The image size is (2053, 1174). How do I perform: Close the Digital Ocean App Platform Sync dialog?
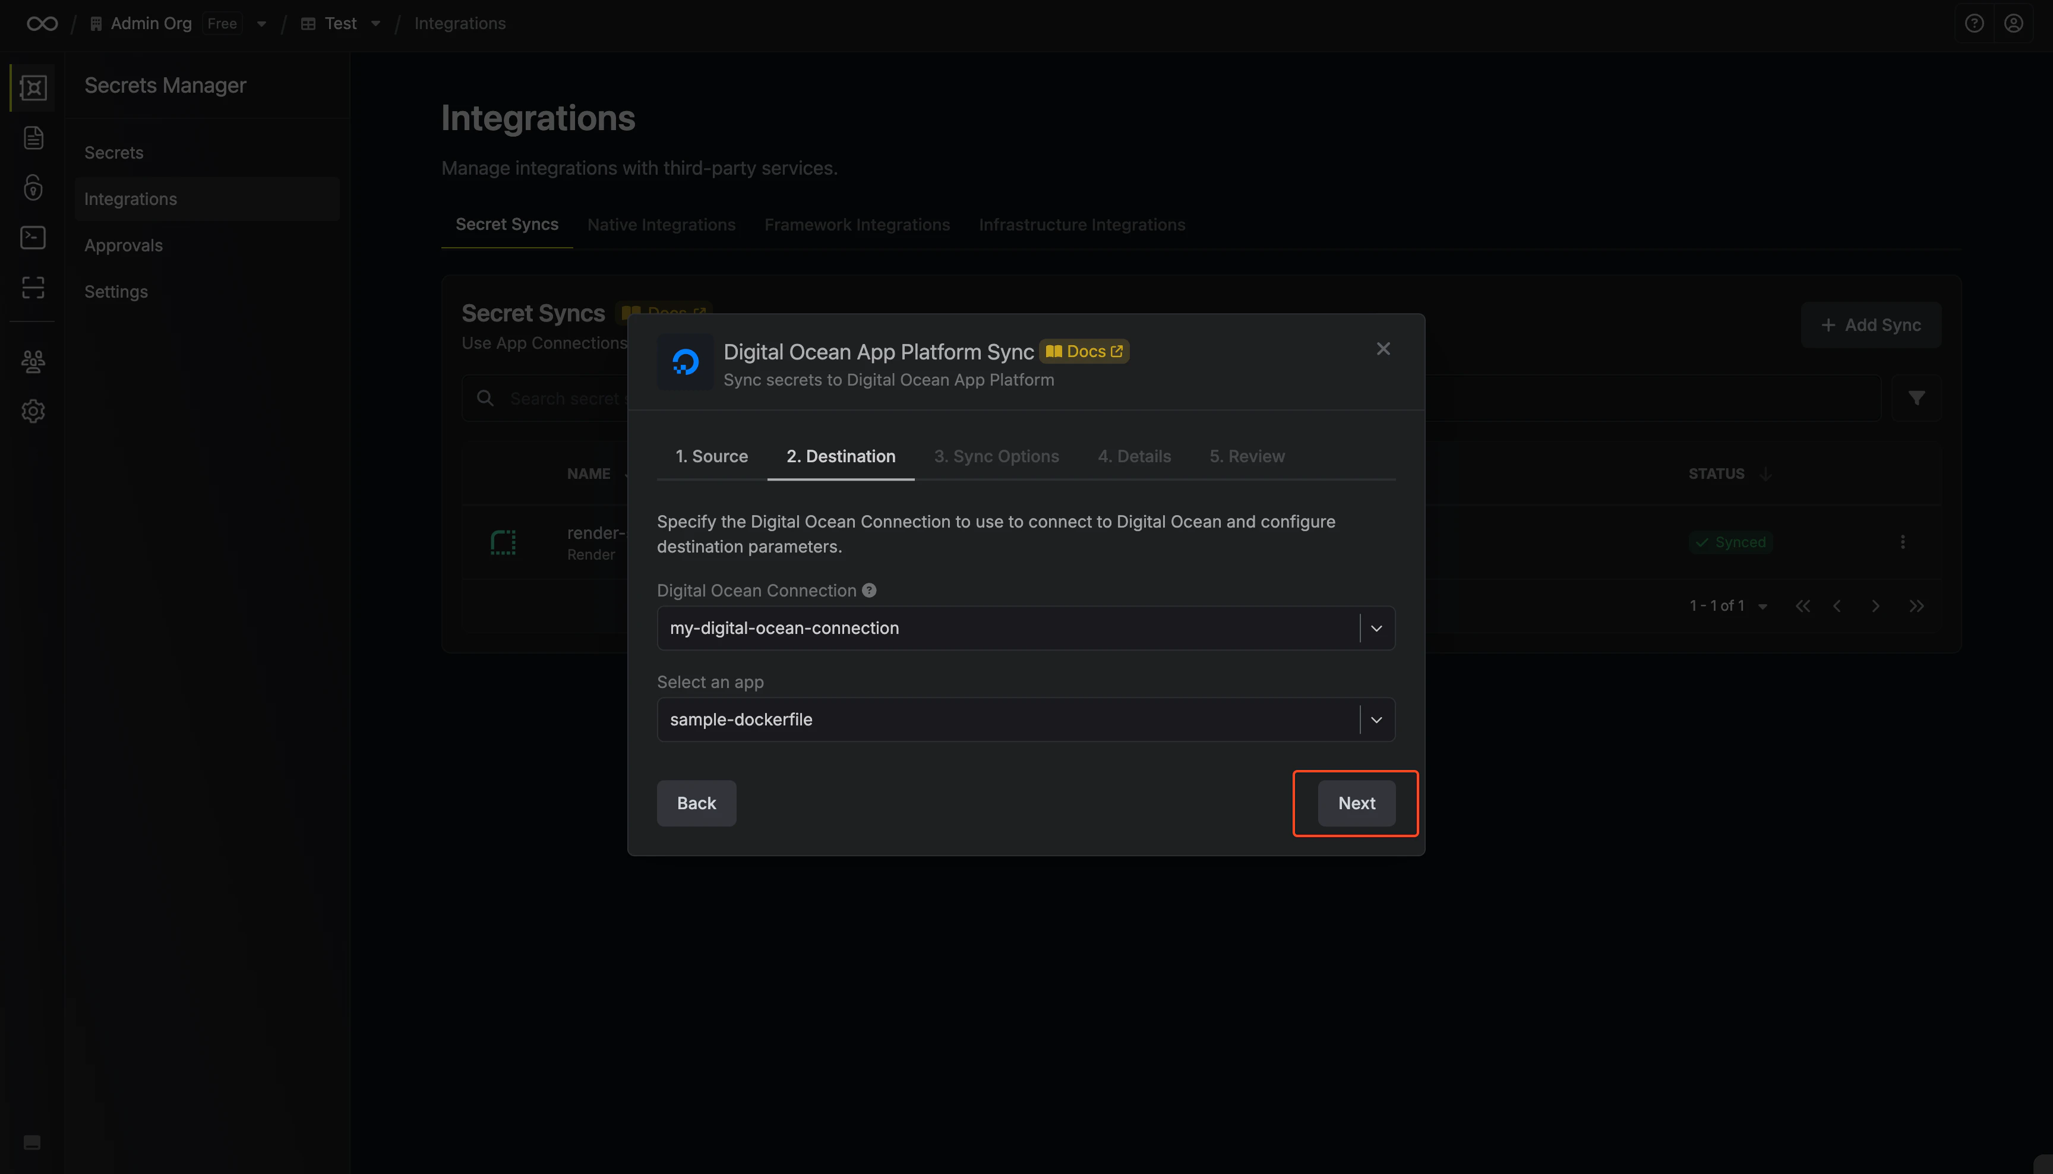pos(1383,348)
